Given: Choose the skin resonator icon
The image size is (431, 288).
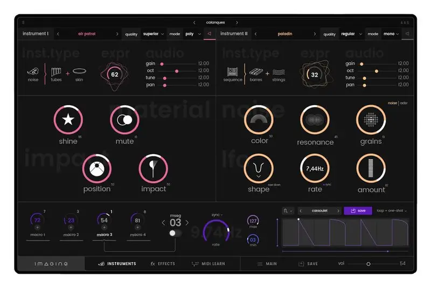Looking at the screenshot, I should pyautogui.click(x=79, y=71).
